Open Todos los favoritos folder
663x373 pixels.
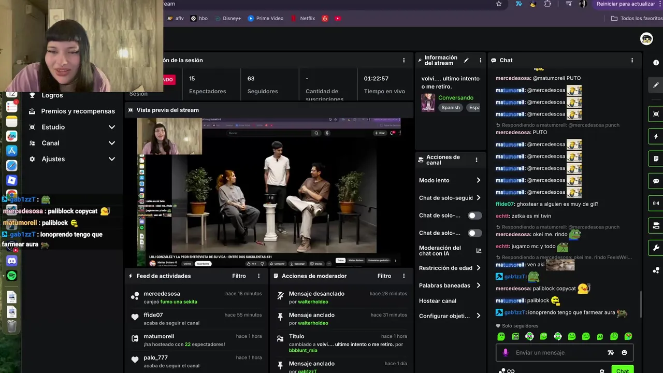point(637,18)
